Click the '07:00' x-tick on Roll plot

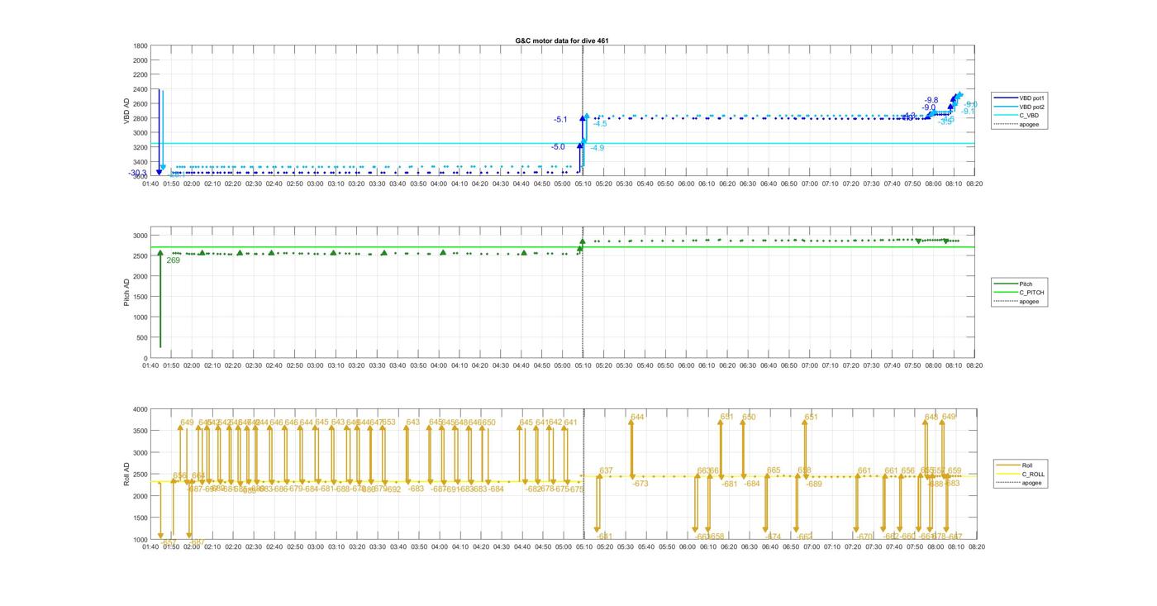[x=811, y=546]
